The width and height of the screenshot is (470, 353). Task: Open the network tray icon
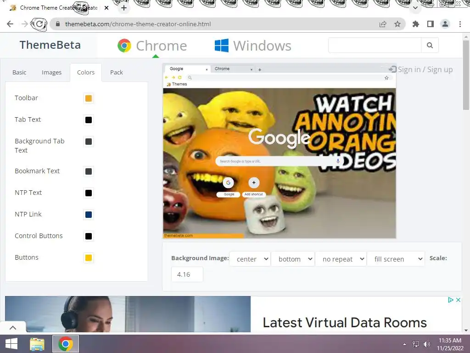pos(416,344)
